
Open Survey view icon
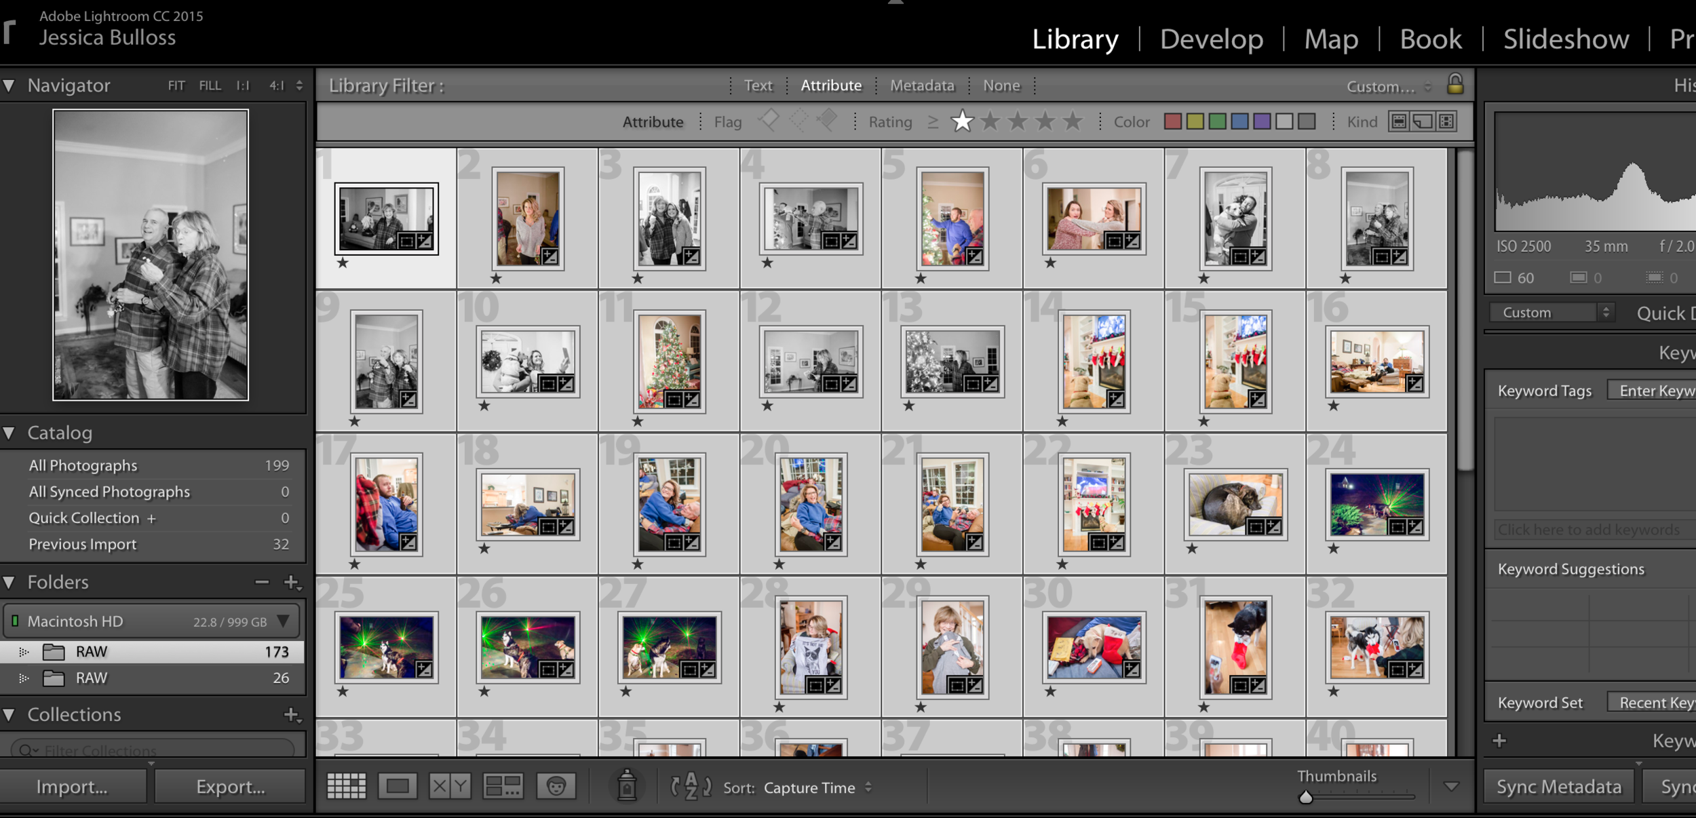coord(503,786)
